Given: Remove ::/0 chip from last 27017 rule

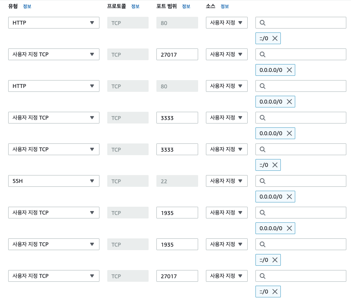Looking at the screenshot, I should [x=275, y=292].
